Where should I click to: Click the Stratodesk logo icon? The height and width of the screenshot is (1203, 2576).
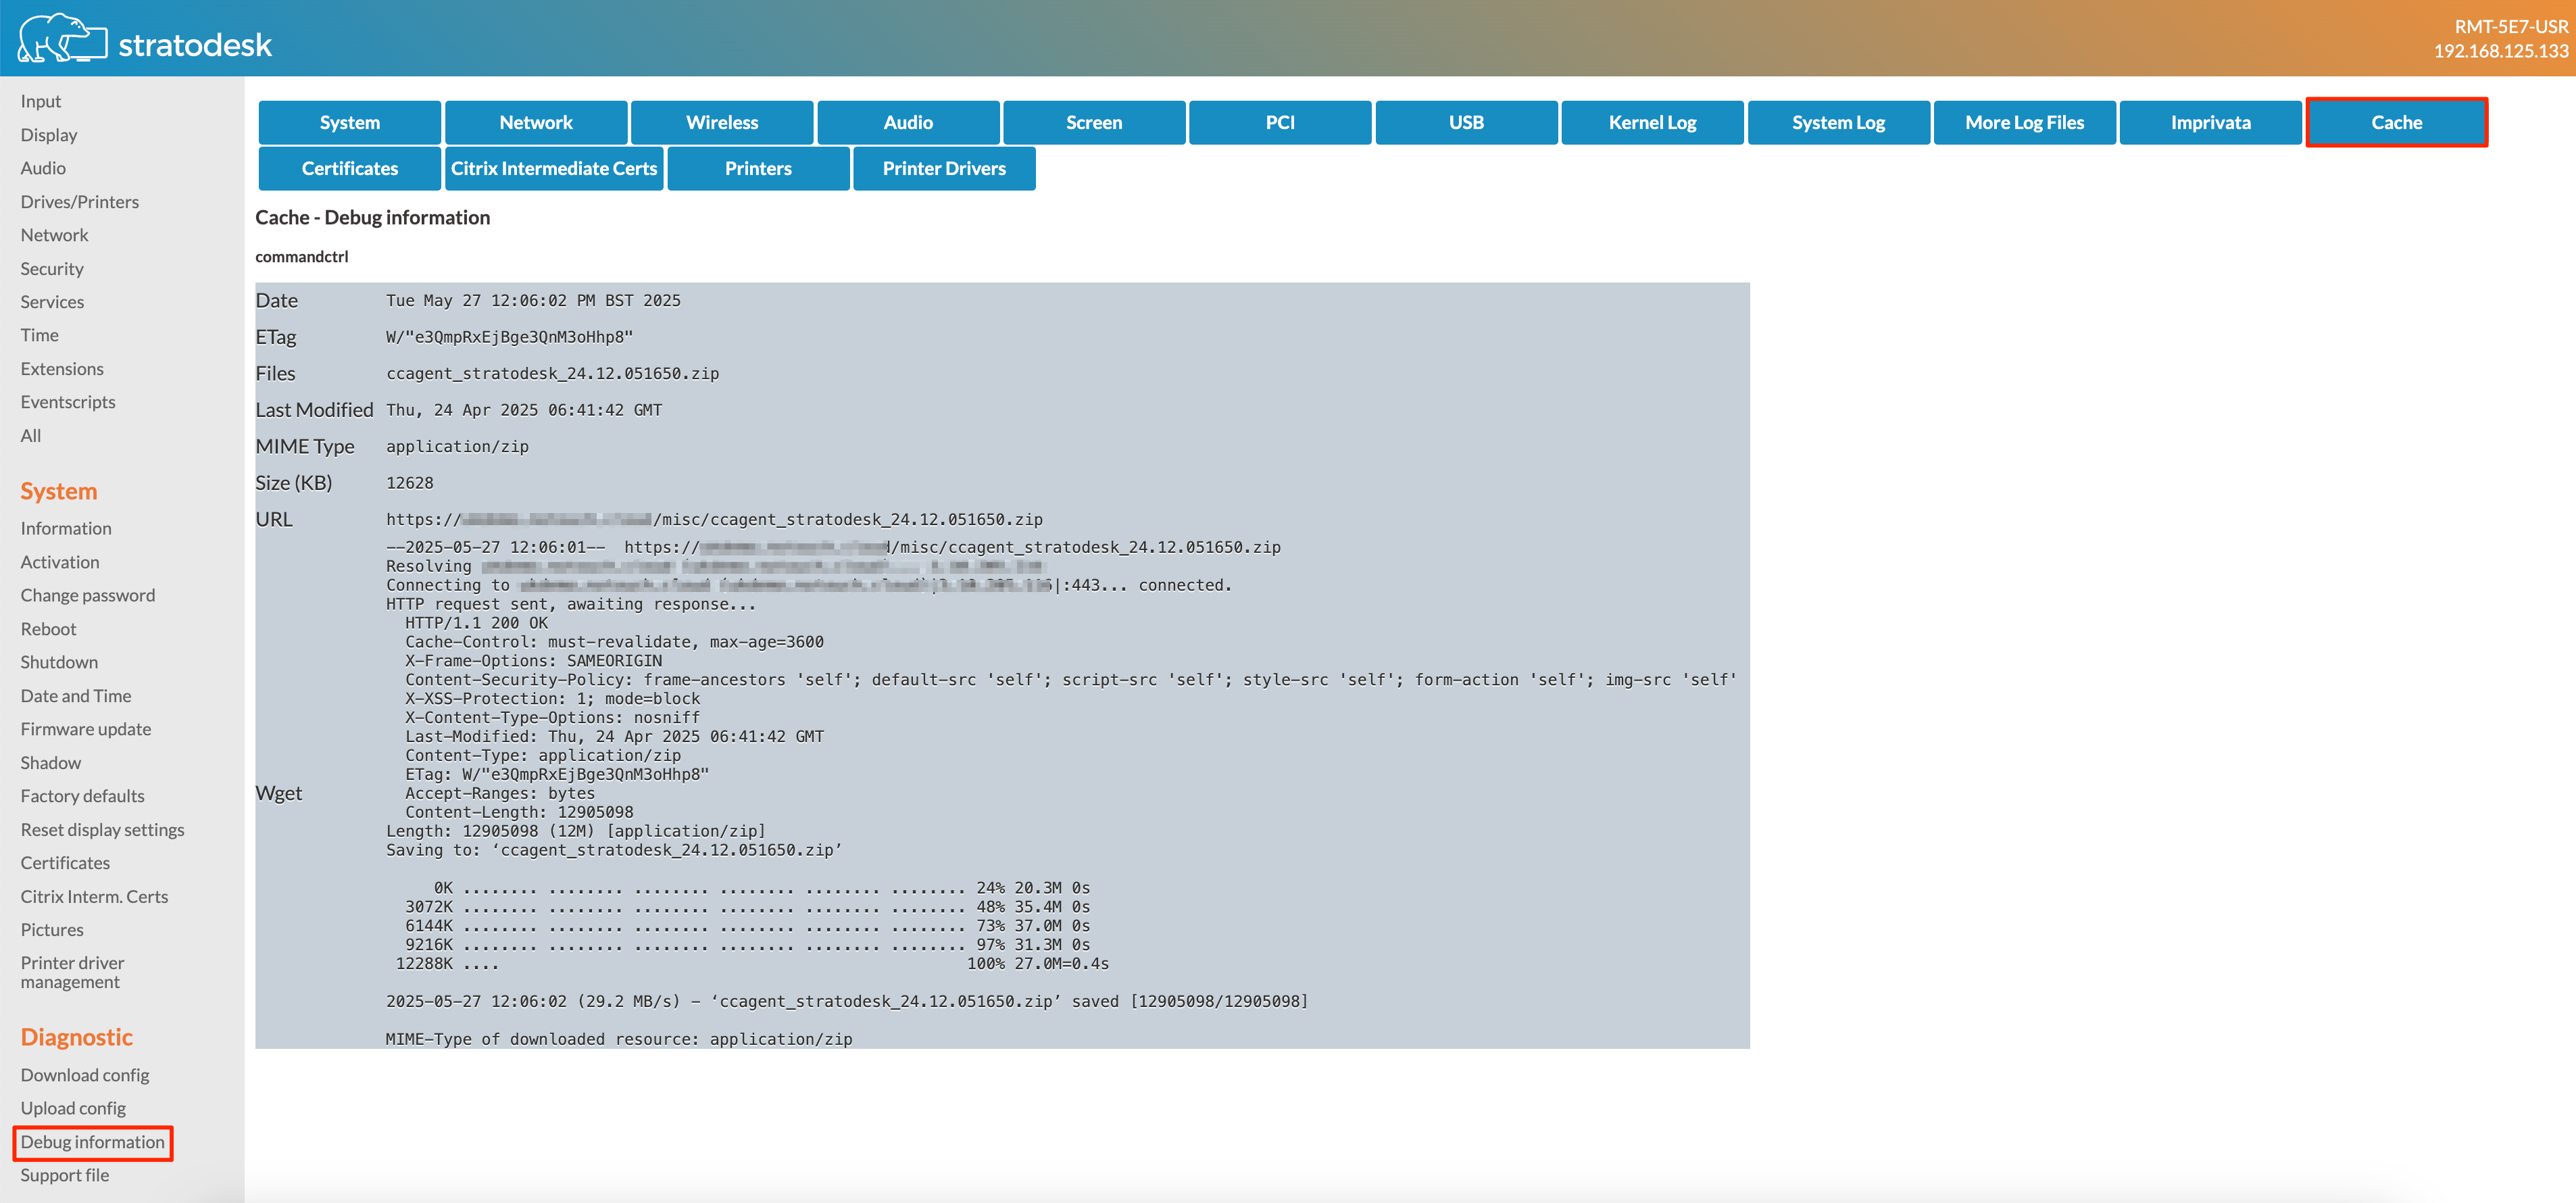pyautogui.click(x=62, y=38)
